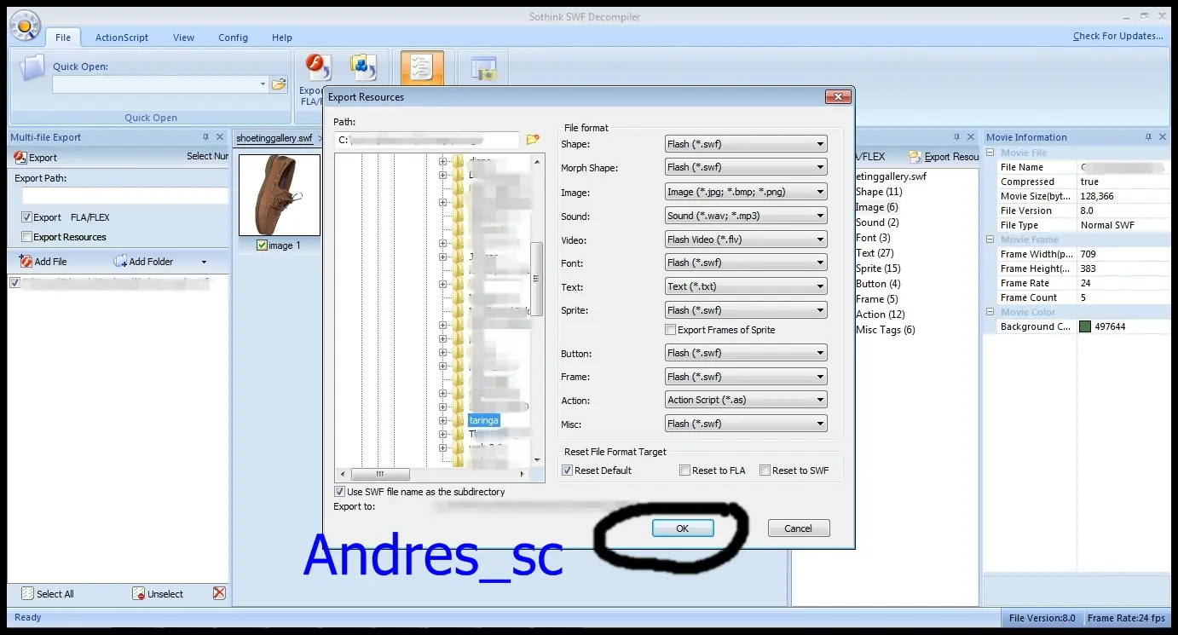The height and width of the screenshot is (635, 1178).
Task: Cancel the Export Resources dialog
Action: pyautogui.click(x=799, y=528)
